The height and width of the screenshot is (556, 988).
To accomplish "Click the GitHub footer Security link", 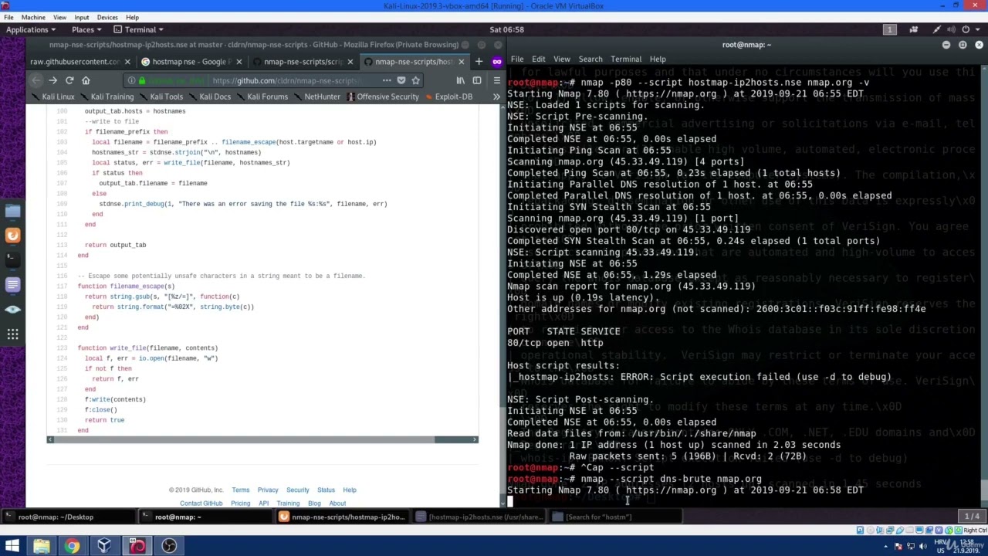I will click(298, 490).
